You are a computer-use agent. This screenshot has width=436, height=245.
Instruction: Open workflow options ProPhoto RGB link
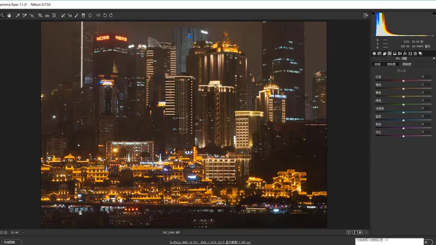[x=210, y=242]
